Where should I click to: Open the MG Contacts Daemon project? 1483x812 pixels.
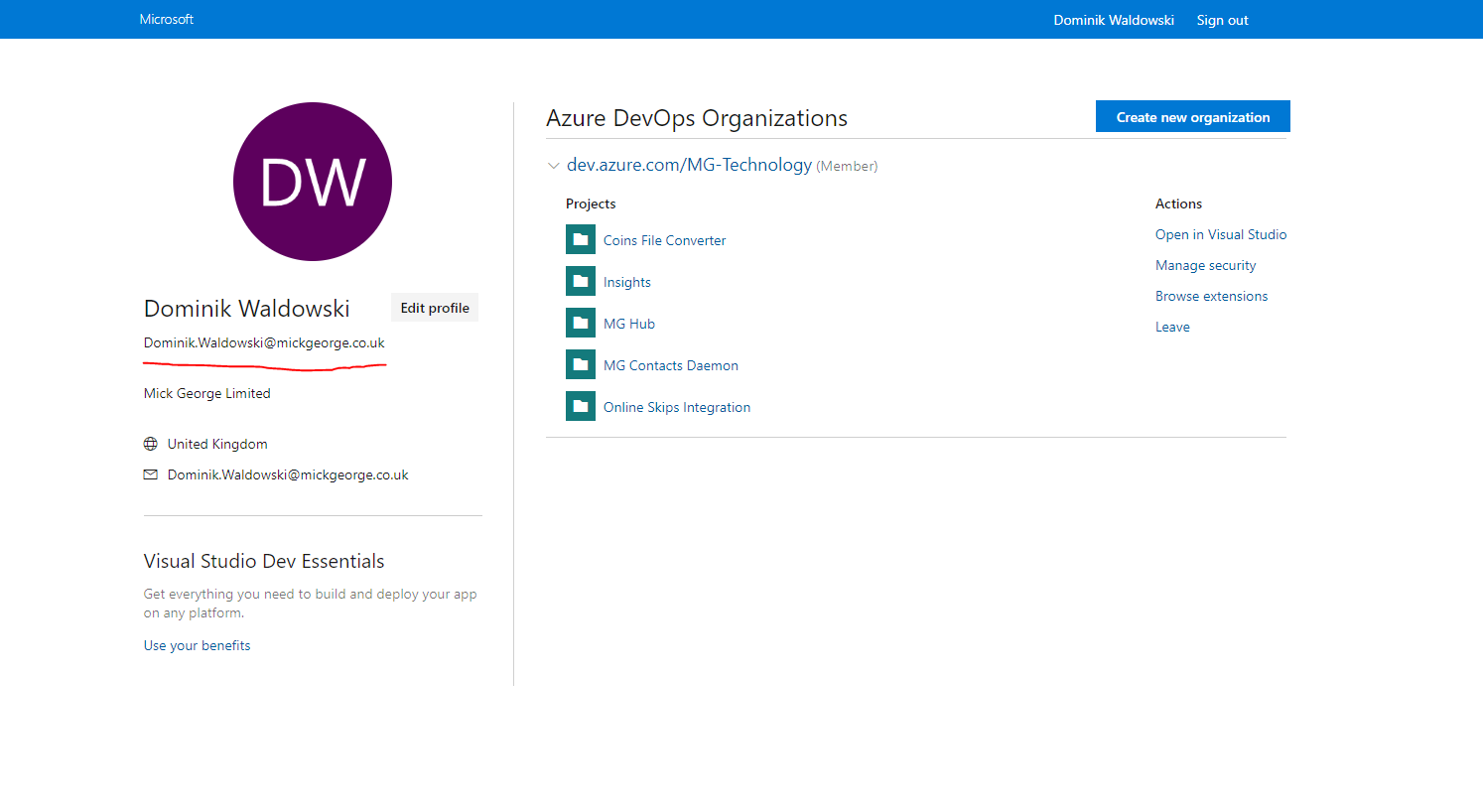pyautogui.click(x=671, y=365)
